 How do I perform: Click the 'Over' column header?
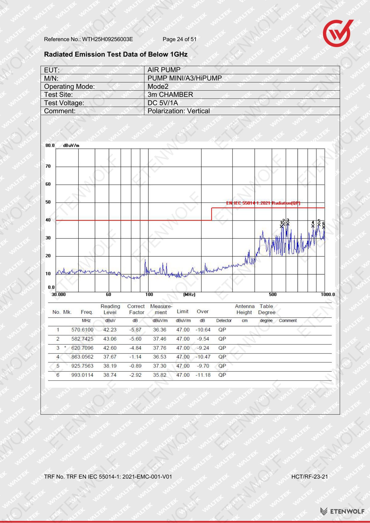[x=203, y=311]
